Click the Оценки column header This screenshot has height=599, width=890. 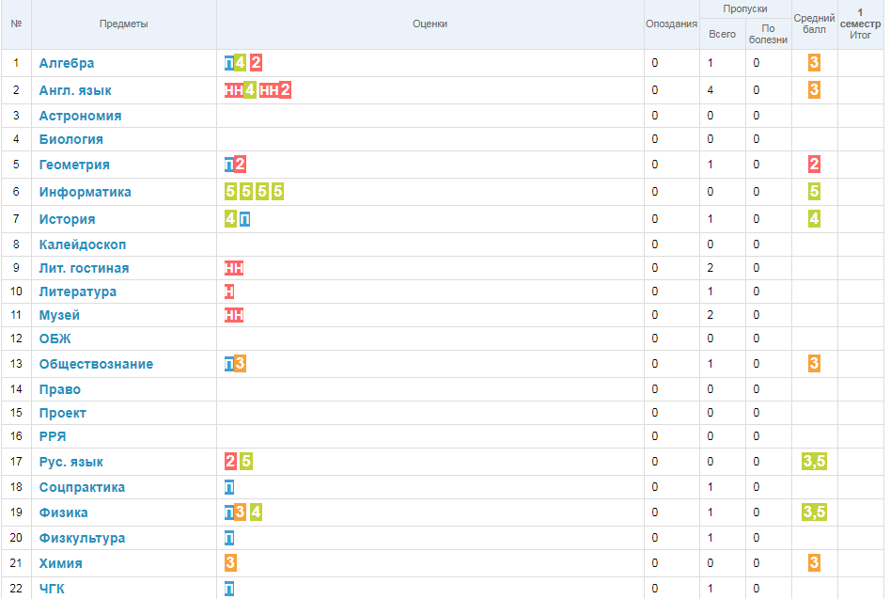point(429,24)
